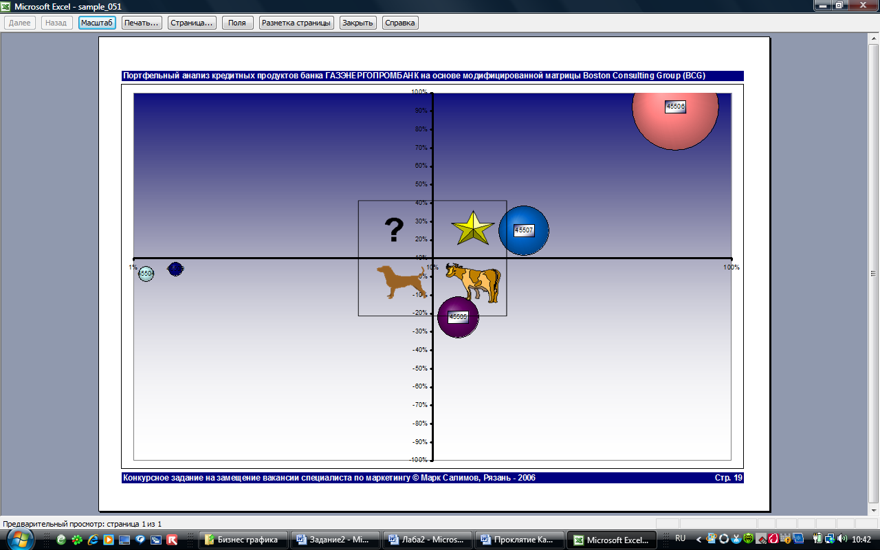Launch media player orange play icon
Image resolution: width=880 pixels, height=550 pixels.
109,540
